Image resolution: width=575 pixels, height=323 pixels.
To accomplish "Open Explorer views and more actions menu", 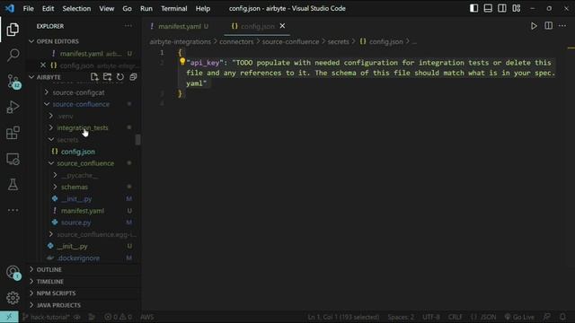I will (x=128, y=26).
